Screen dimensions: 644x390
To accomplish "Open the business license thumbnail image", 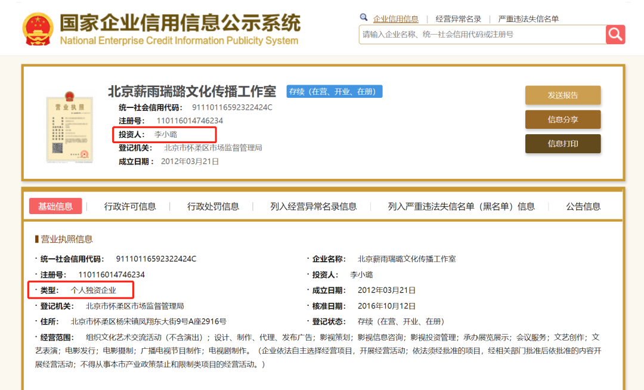I will [x=69, y=127].
